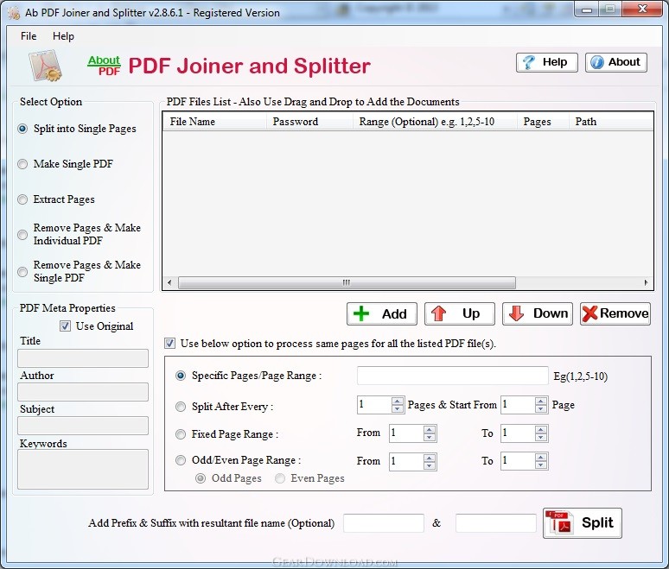
Task: Select Remove Pages & Make Individual PDF
Action: tap(22, 234)
